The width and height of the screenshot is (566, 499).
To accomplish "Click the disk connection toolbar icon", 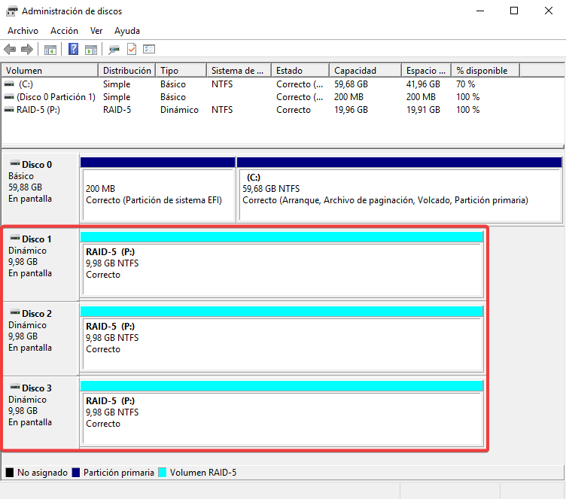I will tap(114, 50).
